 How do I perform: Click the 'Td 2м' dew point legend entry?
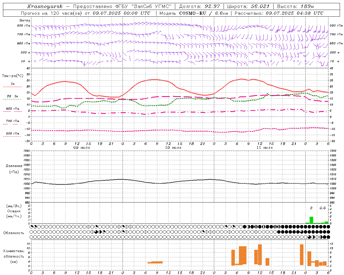[13, 96]
